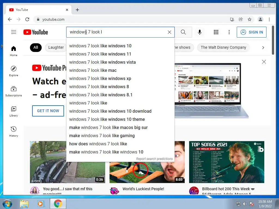Clear the search box with the X
The height and width of the screenshot is (209, 279).
169,32
